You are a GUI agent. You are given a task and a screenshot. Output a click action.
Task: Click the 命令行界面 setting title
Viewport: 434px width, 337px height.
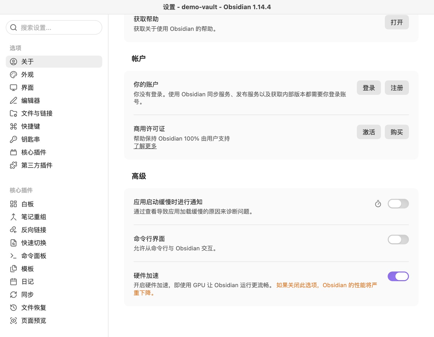pos(149,239)
